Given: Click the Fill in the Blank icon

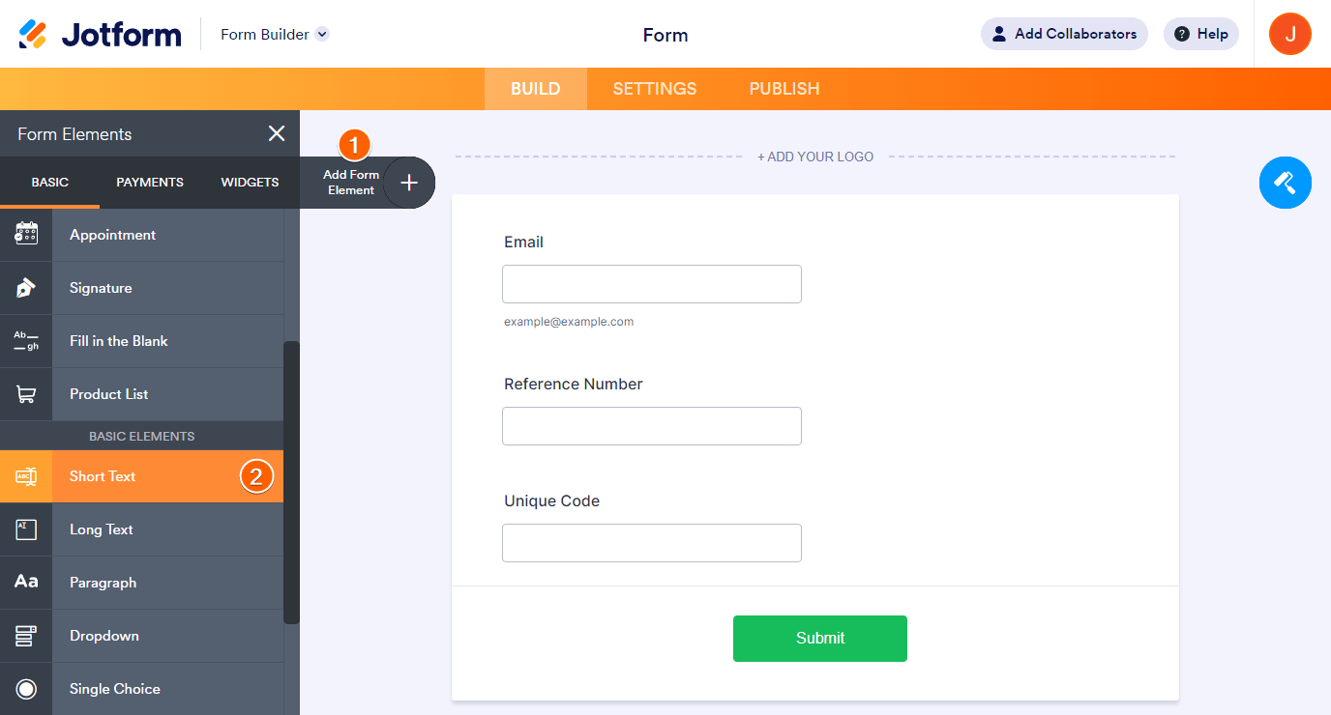Looking at the screenshot, I should point(26,341).
